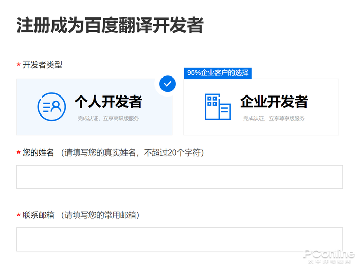This screenshot has width=360, height=268.
Task: Click the personal developer profile icon
Action: [51, 107]
